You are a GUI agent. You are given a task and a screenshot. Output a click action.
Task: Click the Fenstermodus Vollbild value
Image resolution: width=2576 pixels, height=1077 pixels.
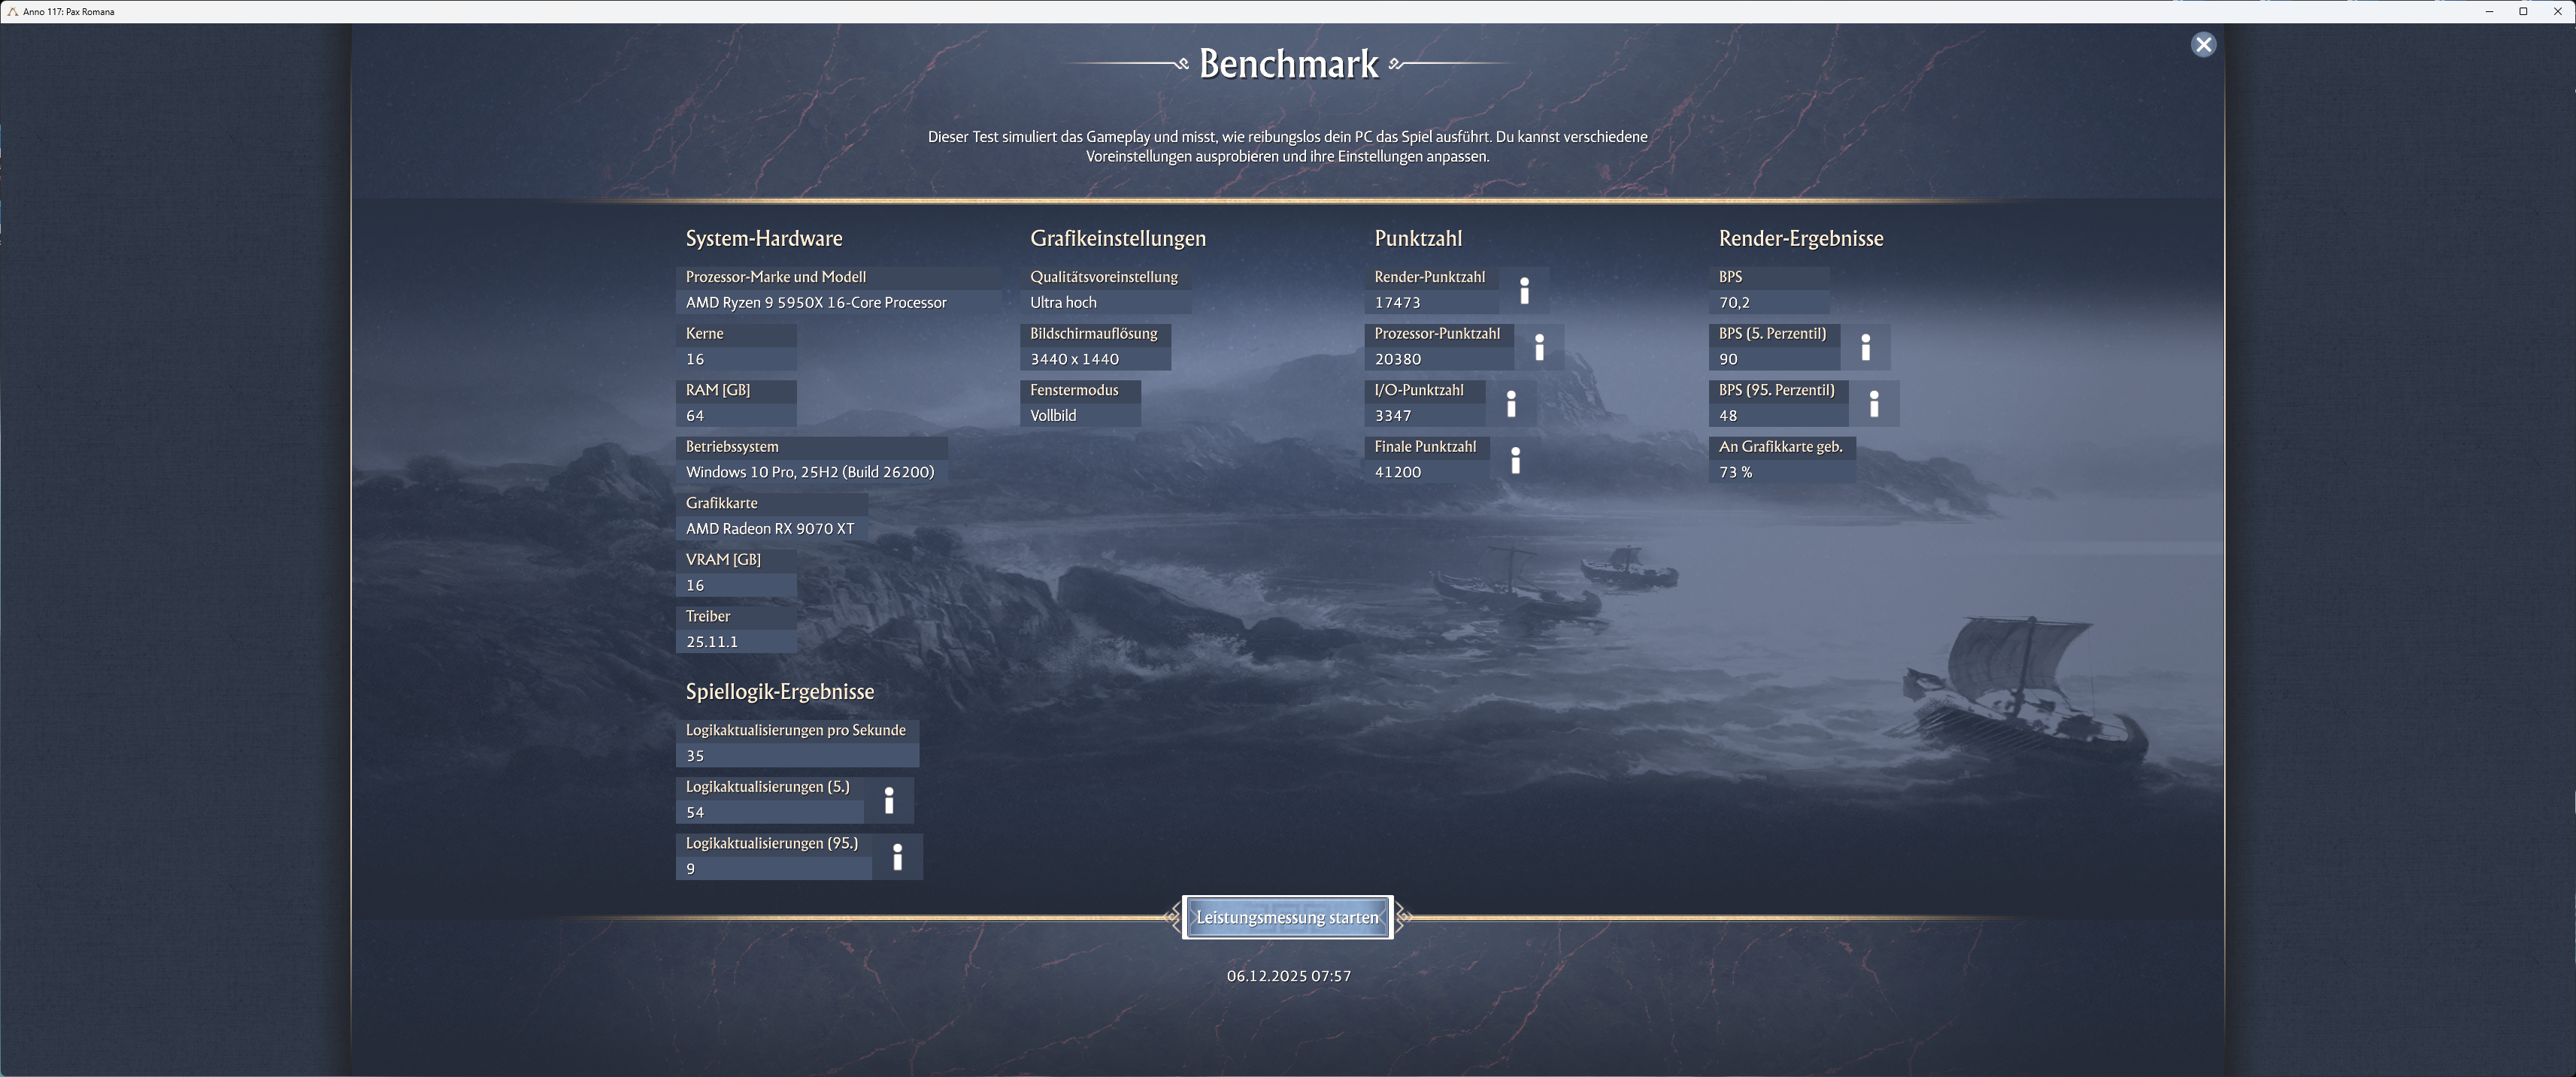click(x=1053, y=415)
